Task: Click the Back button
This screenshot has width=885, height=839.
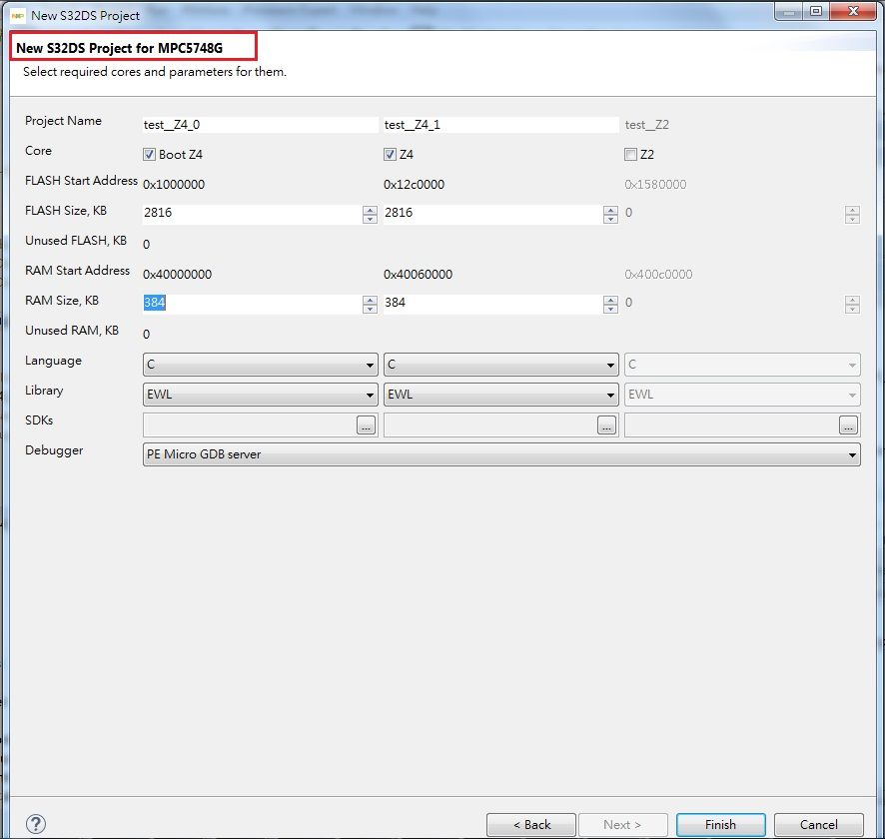Action: point(530,824)
